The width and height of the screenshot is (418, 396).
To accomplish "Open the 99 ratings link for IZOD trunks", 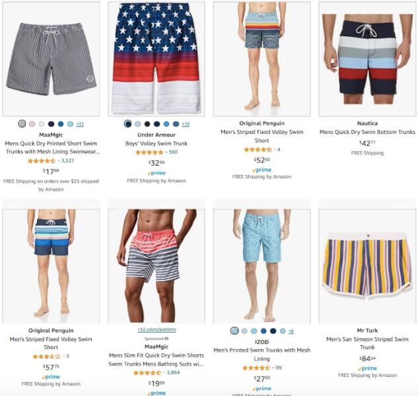I will [x=279, y=368].
